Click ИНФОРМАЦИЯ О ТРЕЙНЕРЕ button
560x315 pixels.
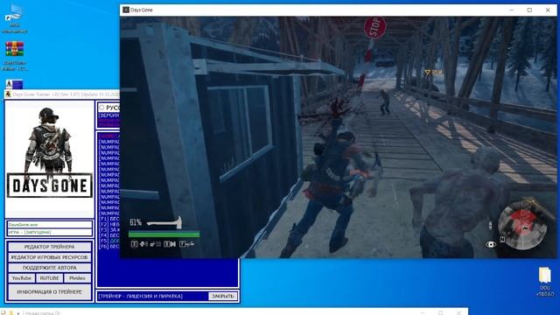[x=49, y=291]
